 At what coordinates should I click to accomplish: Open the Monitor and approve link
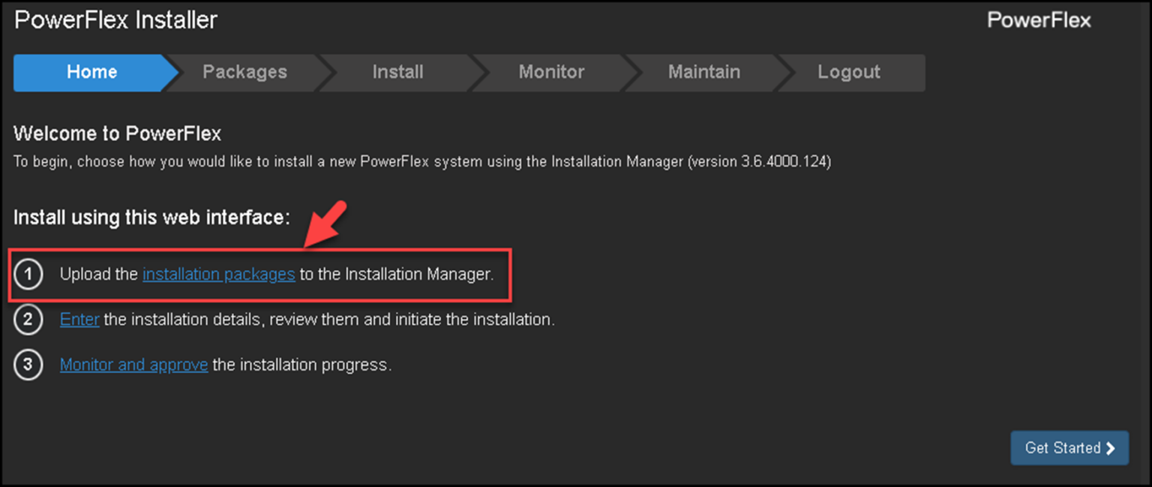(x=133, y=365)
